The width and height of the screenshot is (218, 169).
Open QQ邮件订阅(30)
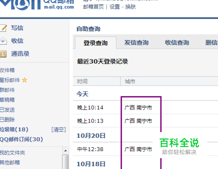point(21,139)
